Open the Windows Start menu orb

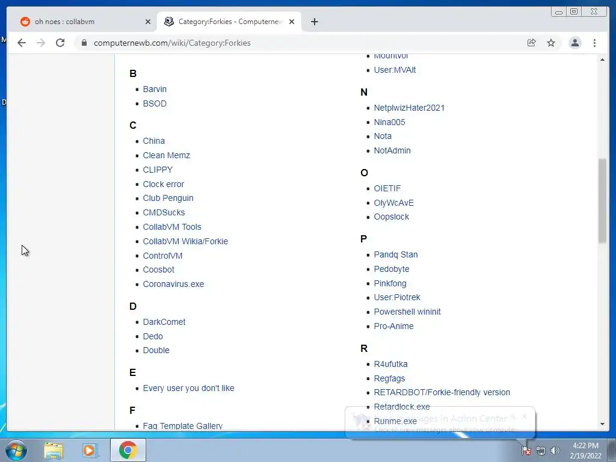tap(16, 450)
